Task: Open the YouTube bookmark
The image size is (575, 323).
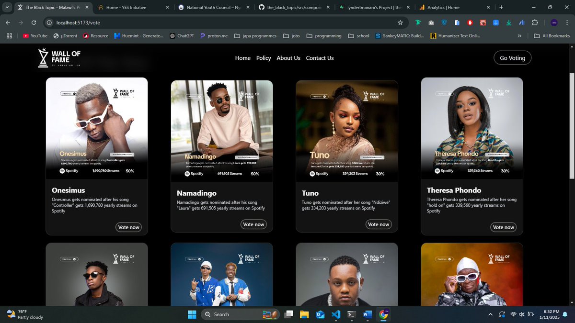Action: pyautogui.click(x=35, y=35)
